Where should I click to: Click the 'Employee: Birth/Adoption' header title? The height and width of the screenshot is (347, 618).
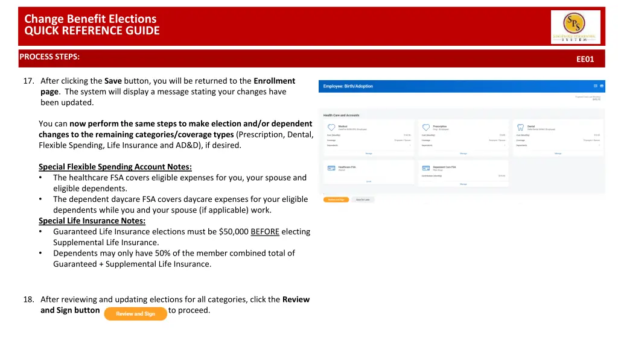tap(348, 86)
